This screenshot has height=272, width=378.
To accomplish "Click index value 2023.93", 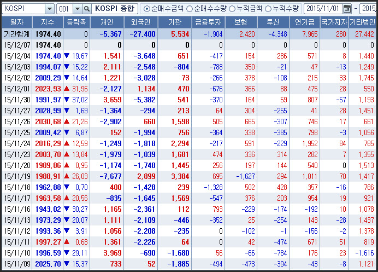I will [x=48, y=89].
